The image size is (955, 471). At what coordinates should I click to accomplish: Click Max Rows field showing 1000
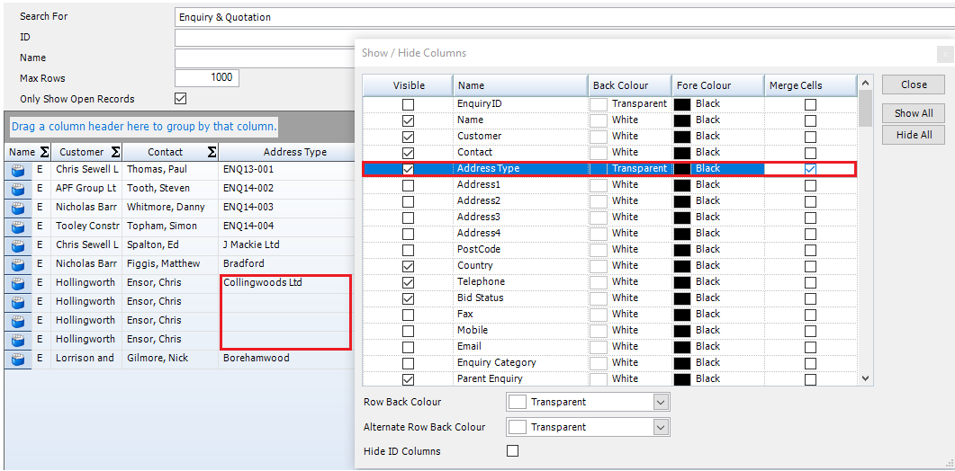tap(207, 78)
